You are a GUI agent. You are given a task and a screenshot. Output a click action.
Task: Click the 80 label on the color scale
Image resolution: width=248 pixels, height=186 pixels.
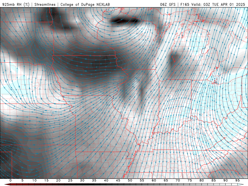(201, 180)
